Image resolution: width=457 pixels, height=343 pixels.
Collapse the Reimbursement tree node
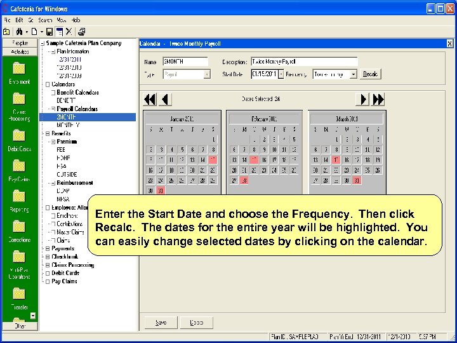pos(53,183)
